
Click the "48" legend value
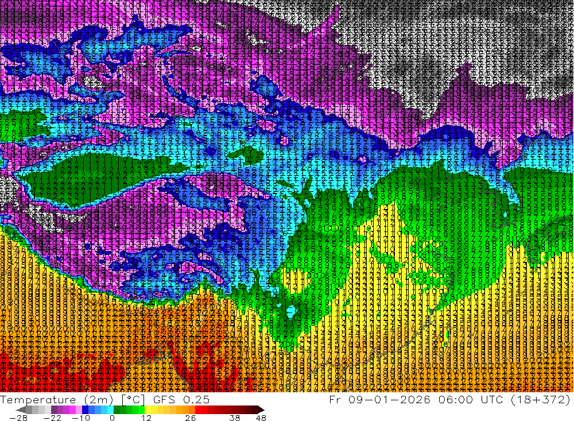point(261,418)
